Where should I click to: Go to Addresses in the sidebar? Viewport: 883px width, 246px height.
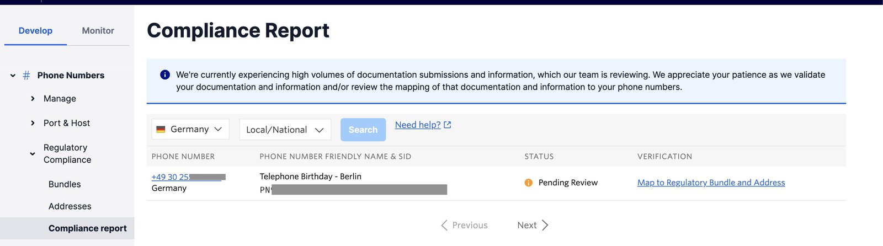70,206
